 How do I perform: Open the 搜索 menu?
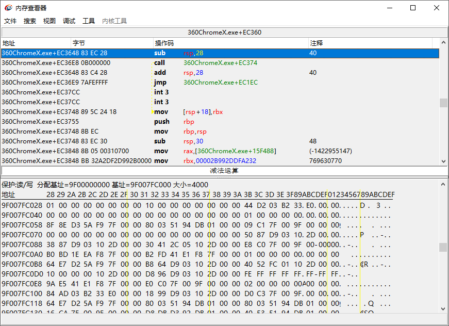point(30,21)
